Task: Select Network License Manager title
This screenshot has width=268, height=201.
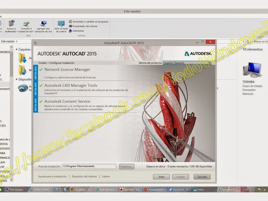Action: 67,69
